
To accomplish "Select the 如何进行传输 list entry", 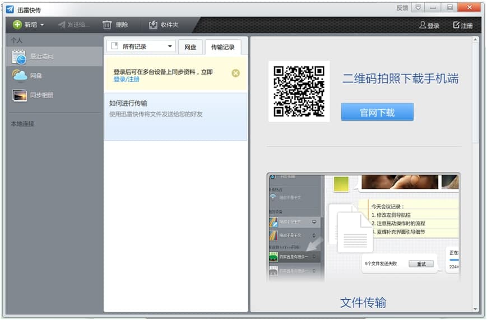I will [x=175, y=117].
